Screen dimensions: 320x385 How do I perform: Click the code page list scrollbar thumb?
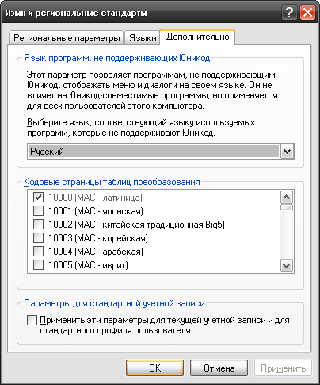pos(287,207)
